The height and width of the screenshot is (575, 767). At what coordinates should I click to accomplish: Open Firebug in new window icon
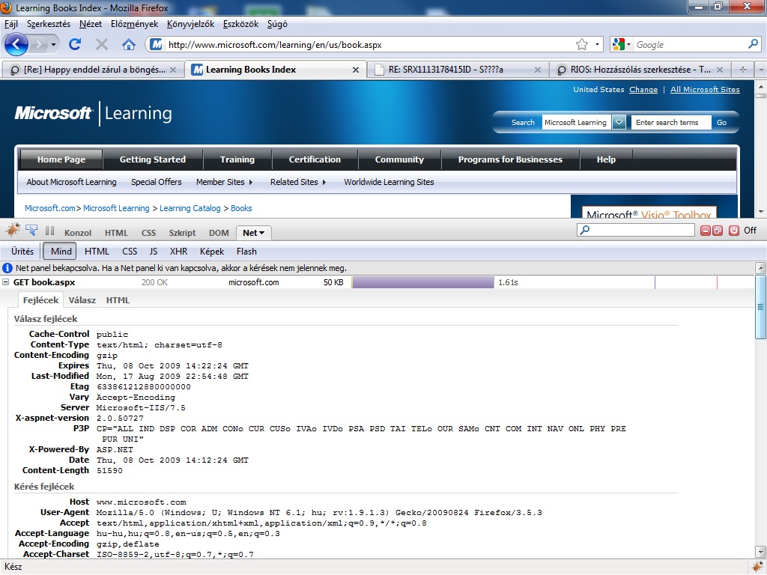pos(718,231)
